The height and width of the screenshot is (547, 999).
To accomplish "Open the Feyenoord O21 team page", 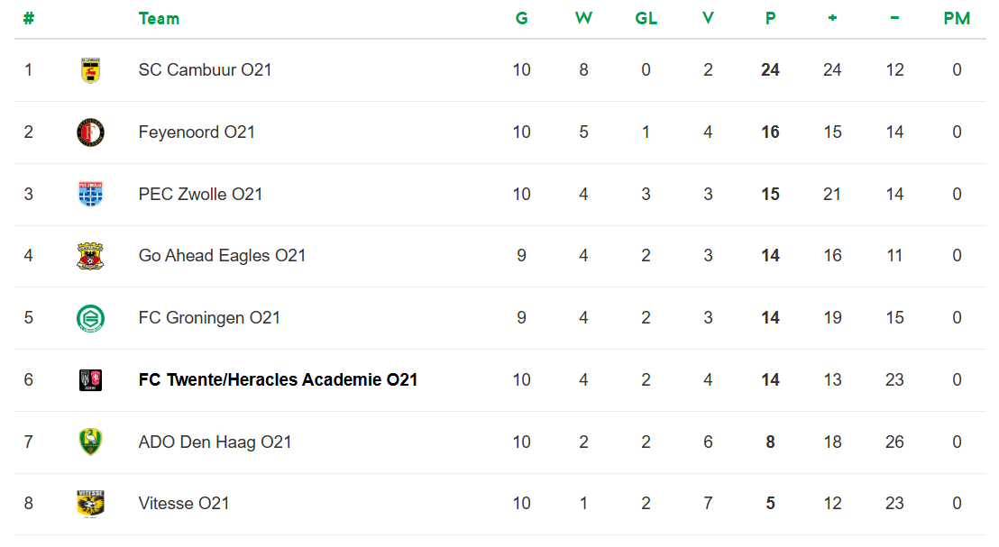I will pos(197,132).
